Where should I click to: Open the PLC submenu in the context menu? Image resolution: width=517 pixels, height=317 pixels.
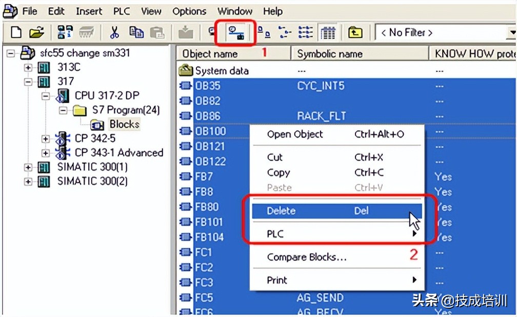pyautogui.click(x=336, y=234)
